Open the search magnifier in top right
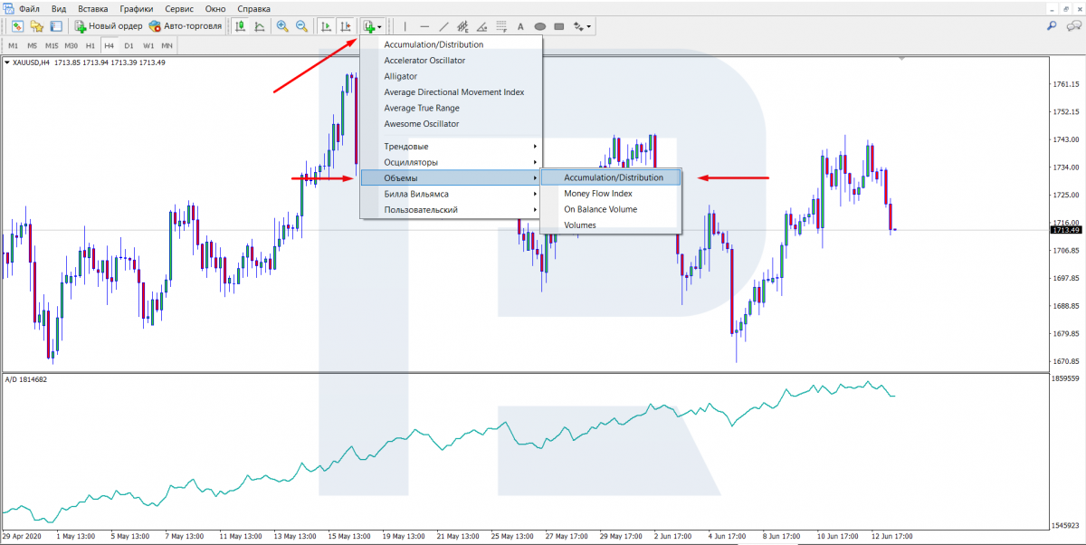 1052,26
